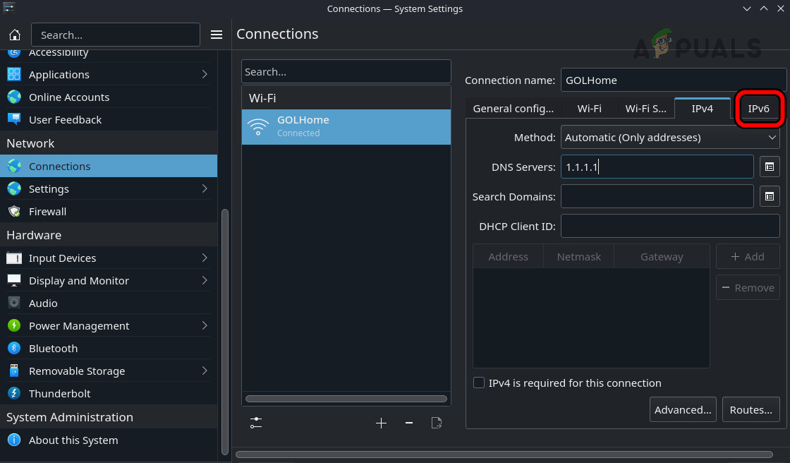Open the Method dropdown for IPv4
Viewport: 790px width, 463px height.
tap(669, 137)
